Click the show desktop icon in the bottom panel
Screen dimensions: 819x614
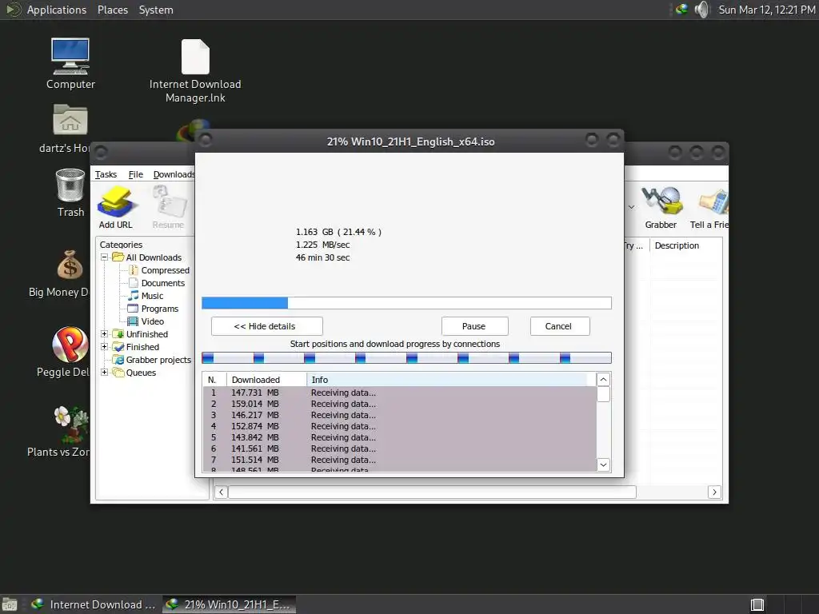(10, 604)
